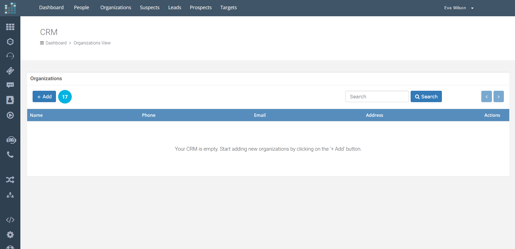Open the Dashboard menu item
This screenshot has width=515, height=249.
tap(51, 8)
